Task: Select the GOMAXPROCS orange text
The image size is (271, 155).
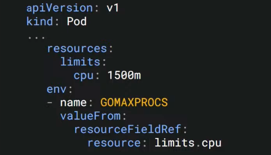Action: pyautogui.click(x=134, y=102)
